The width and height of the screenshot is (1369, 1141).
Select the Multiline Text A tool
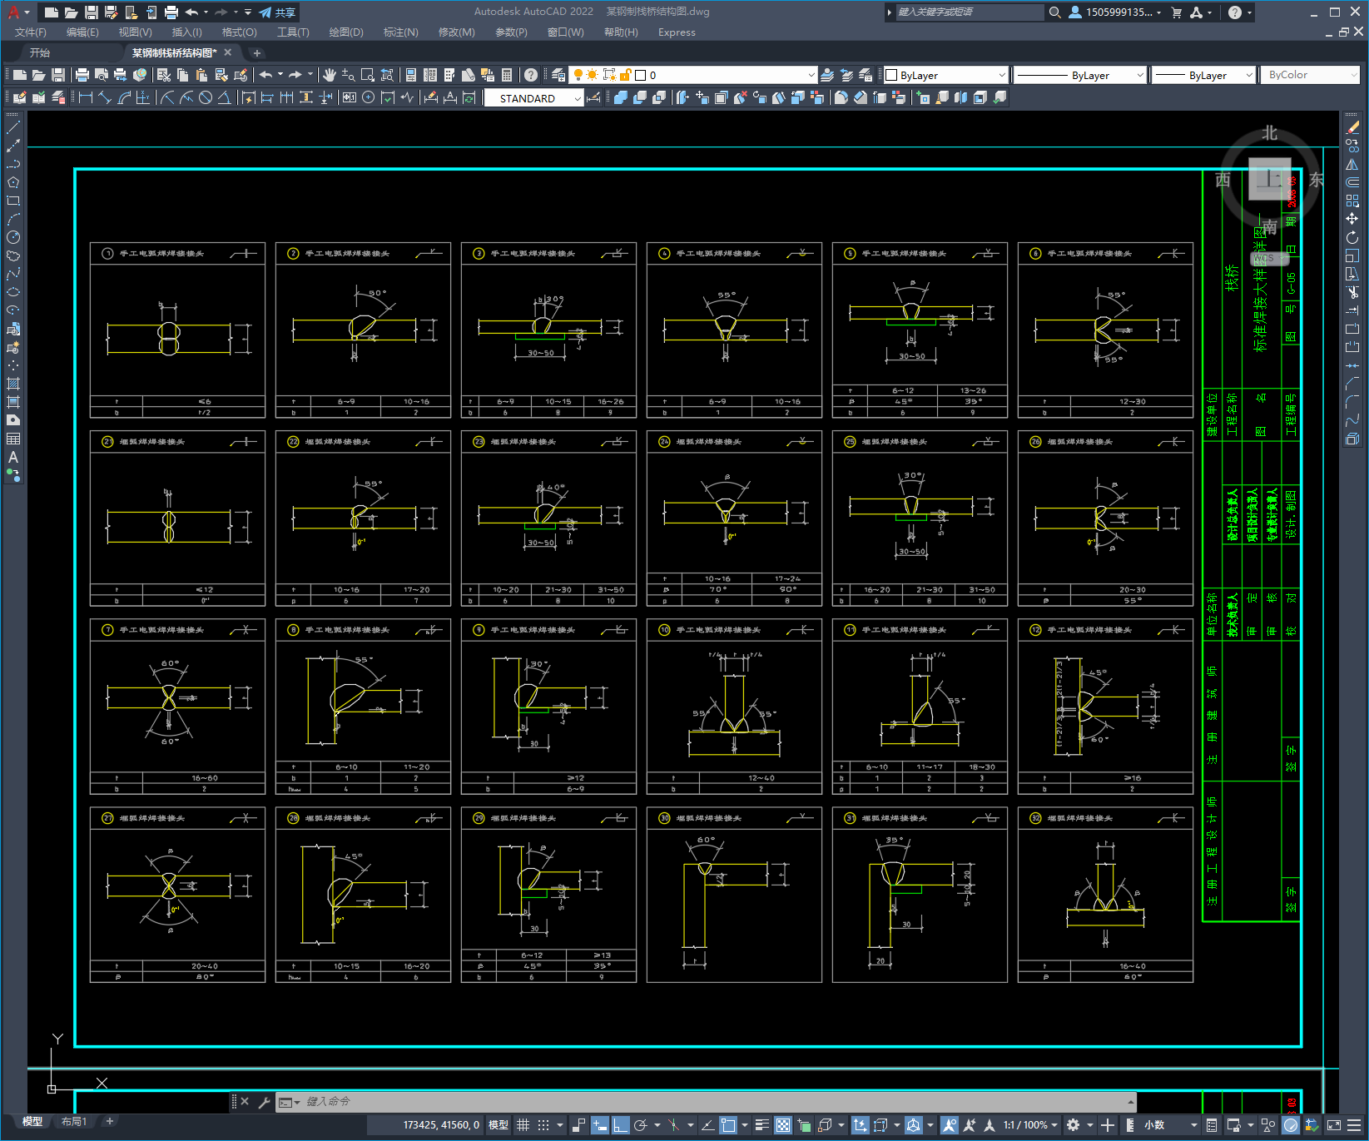(x=13, y=457)
